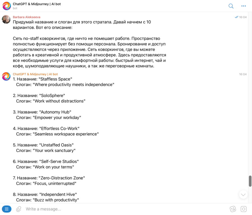Click the bot avatar beside its reply
The height and width of the screenshot is (215, 252).
[x=6, y=76]
